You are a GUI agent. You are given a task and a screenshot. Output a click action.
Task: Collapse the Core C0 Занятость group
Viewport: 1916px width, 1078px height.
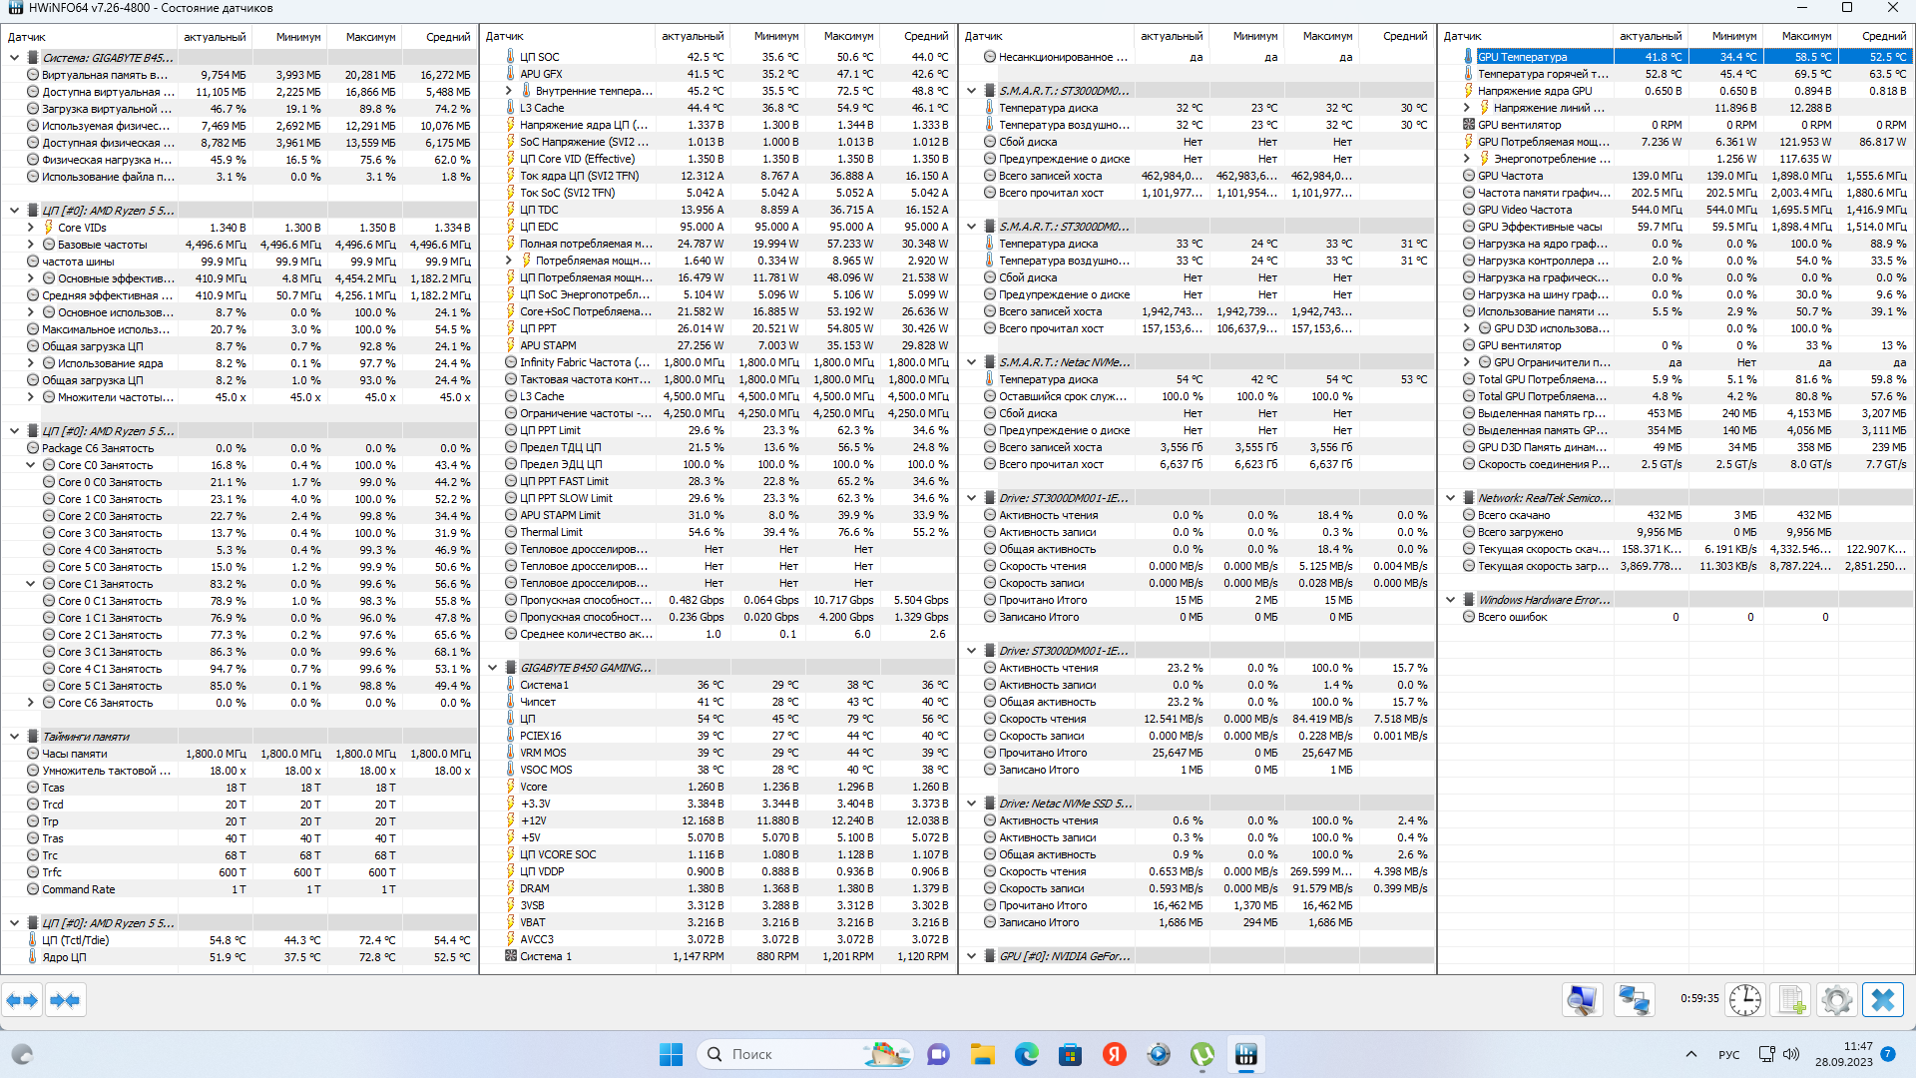pos(31,465)
